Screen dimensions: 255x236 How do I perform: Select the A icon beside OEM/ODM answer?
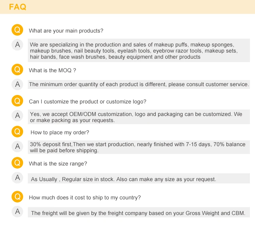coord(17,115)
